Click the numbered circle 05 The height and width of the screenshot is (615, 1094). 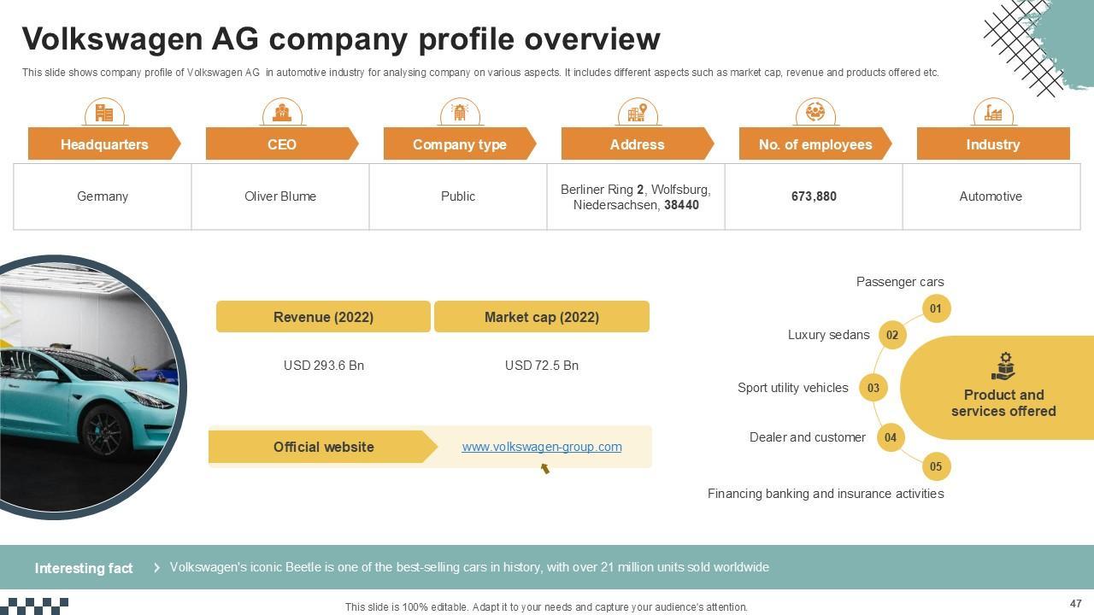coord(936,466)
